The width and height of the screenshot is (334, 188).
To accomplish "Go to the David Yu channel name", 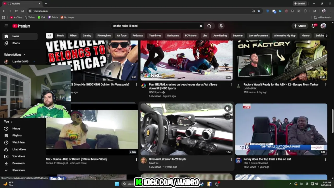I will point(154,163).
